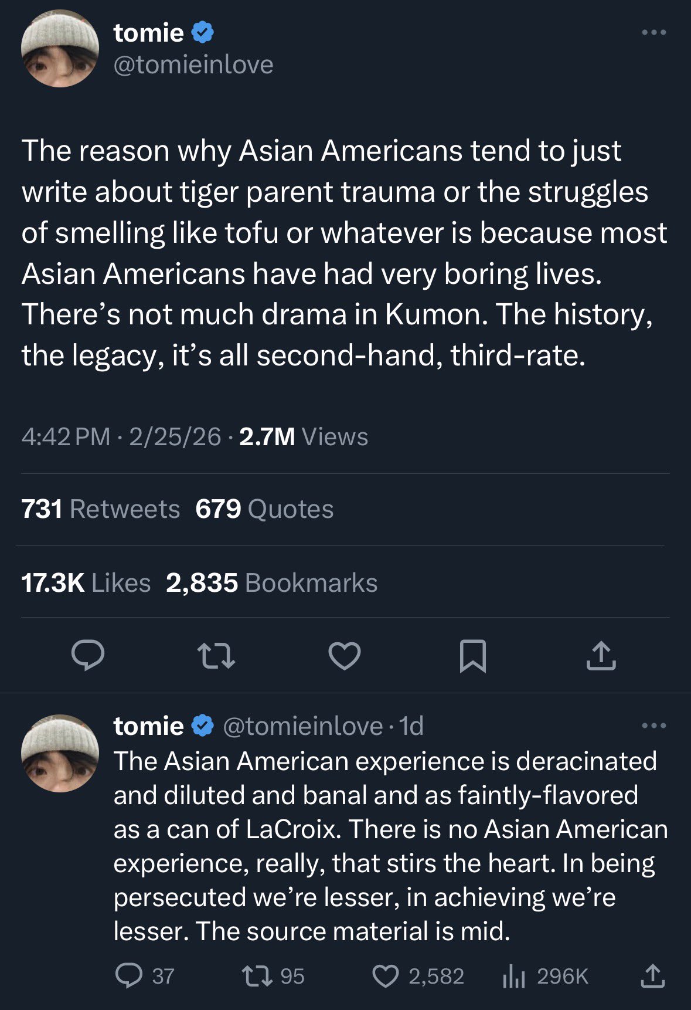Open tomie's profile picture on main tweet
Screen dimensions: 691x1010
tap(60, 48)
